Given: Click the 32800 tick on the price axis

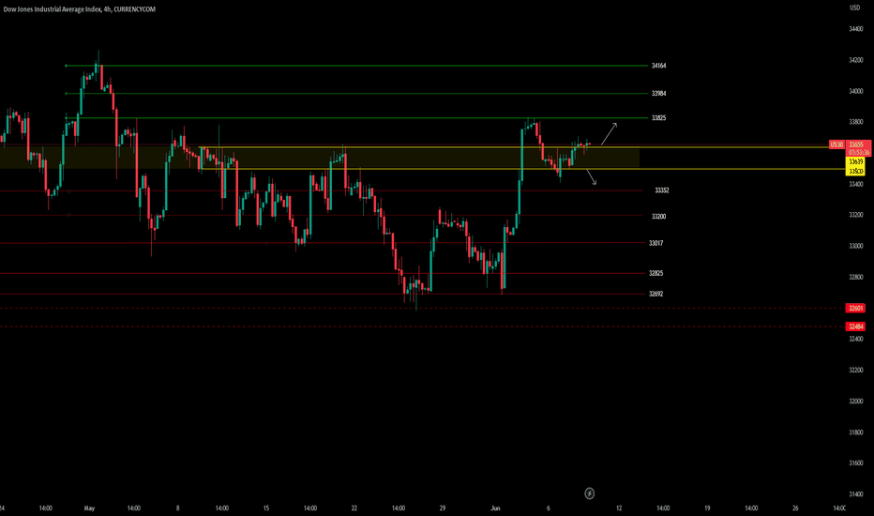Looking at the screenshot, I should point(855,278).
